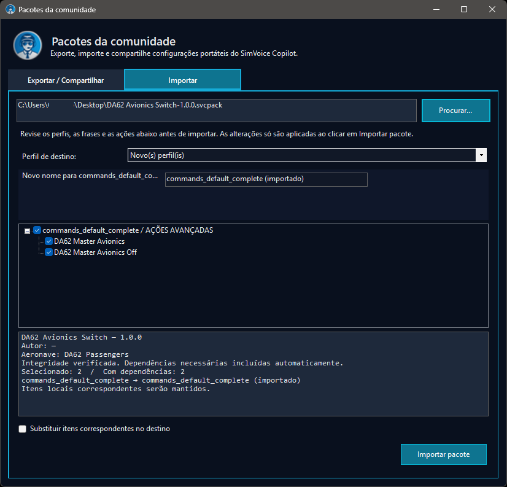Enable Substituir itens correspondentes no destino

(22, 429)
